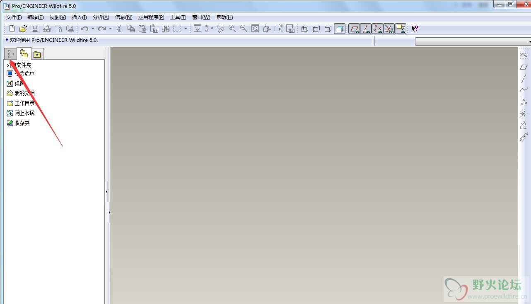This screenshot has height=304, width=531.
Task: Create a new file with the New icon
Action: [x=12, y=29]
